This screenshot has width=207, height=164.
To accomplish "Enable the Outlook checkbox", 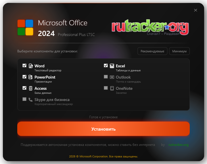I will 106,77.
